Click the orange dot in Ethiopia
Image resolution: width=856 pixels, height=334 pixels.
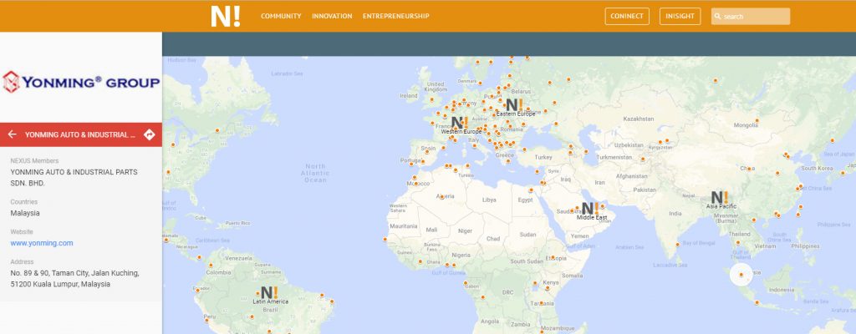click(x=553, y=257)
